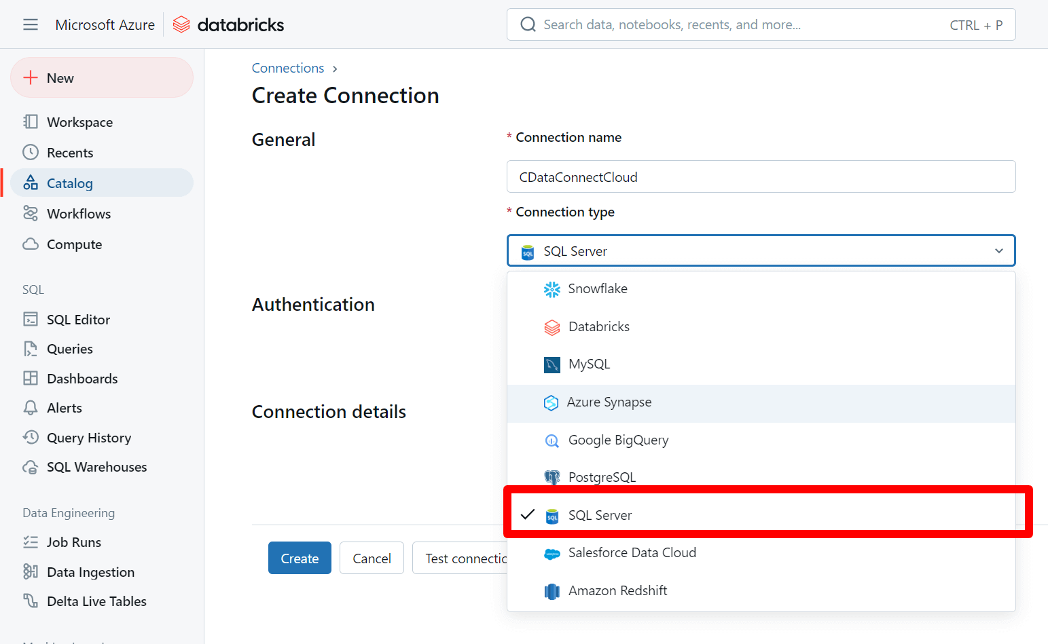Go to Catalog in the sidebar
This screenshot has height=644, width=1048.
tap(102, 183)
